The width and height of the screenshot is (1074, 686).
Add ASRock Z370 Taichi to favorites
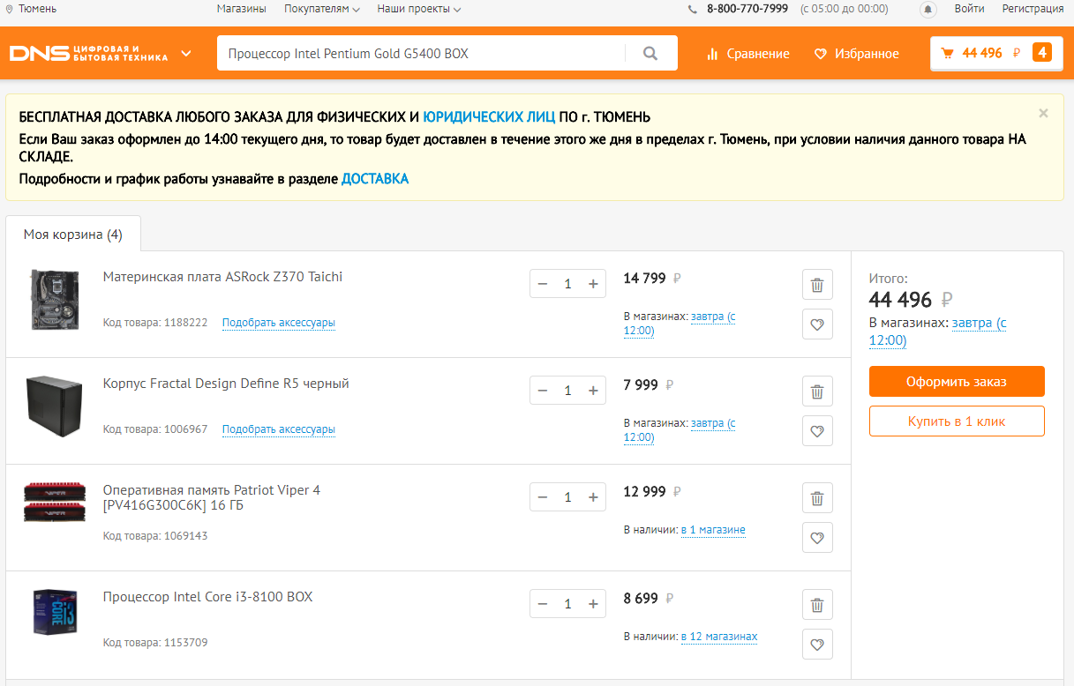coord(817,324)
